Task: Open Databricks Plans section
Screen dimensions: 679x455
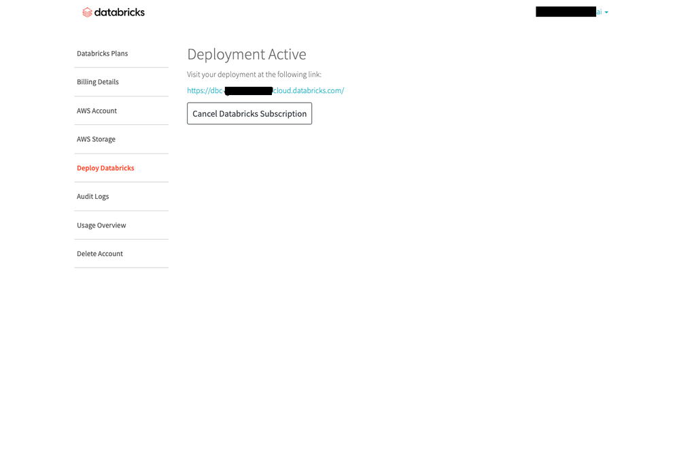Action: 102,54
